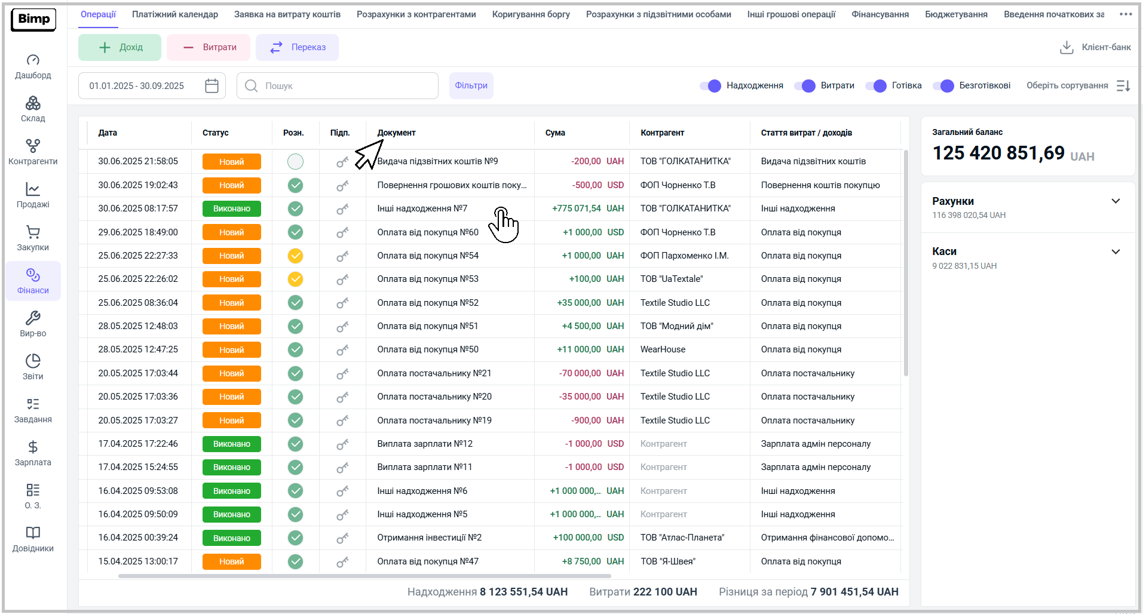Click the Клієнт-банк download icon

(1067, 47)
